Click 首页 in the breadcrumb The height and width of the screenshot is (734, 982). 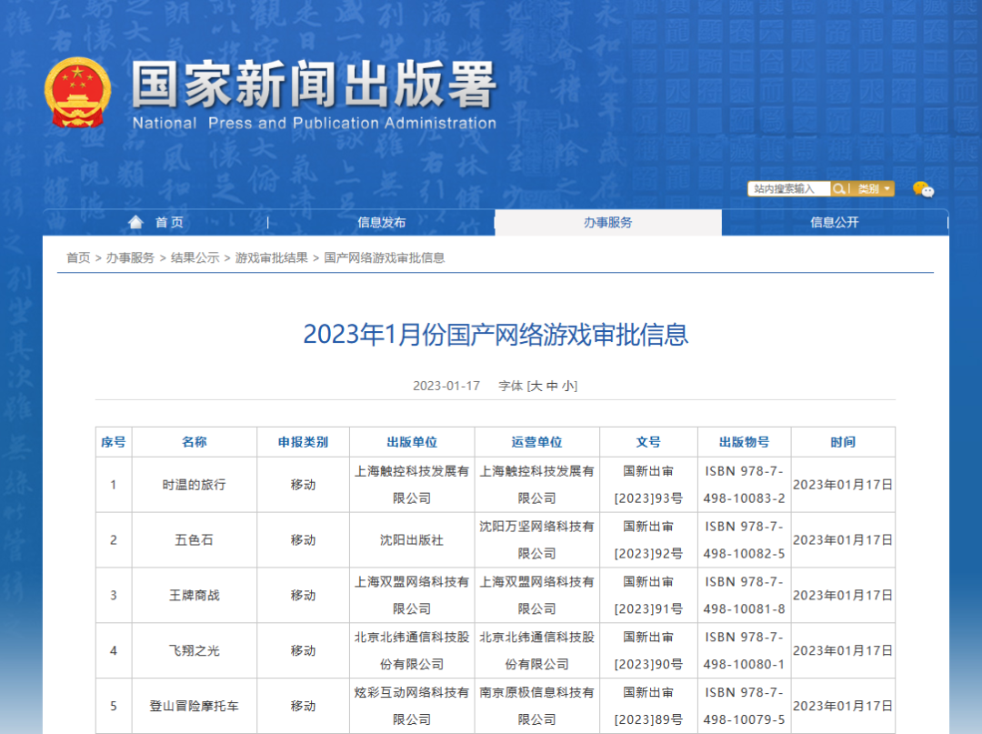[x=78, y=258]
